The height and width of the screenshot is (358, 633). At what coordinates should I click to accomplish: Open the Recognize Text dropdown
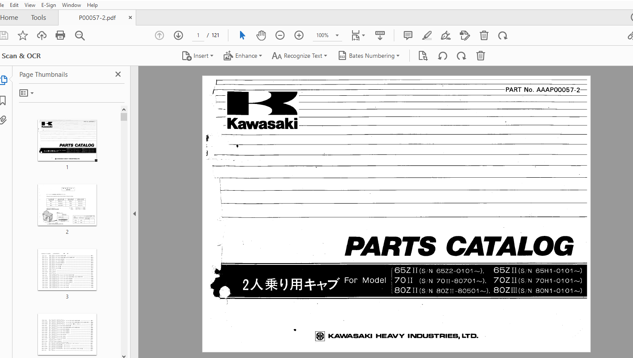[x=299, y=56]
